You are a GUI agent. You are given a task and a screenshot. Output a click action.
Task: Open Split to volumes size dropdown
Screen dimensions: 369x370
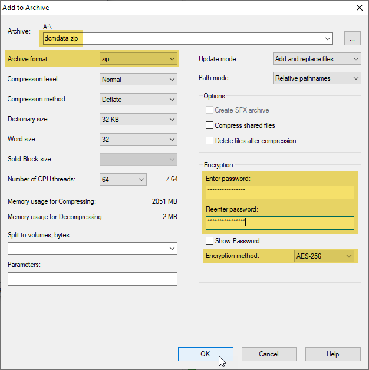(x=92, y=249)
